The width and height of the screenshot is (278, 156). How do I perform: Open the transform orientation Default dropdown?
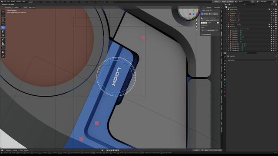17,7
